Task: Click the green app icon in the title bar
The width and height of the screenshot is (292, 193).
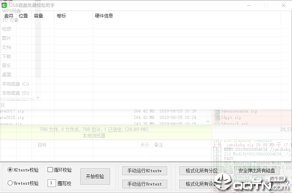Action: tap(4, 5)
